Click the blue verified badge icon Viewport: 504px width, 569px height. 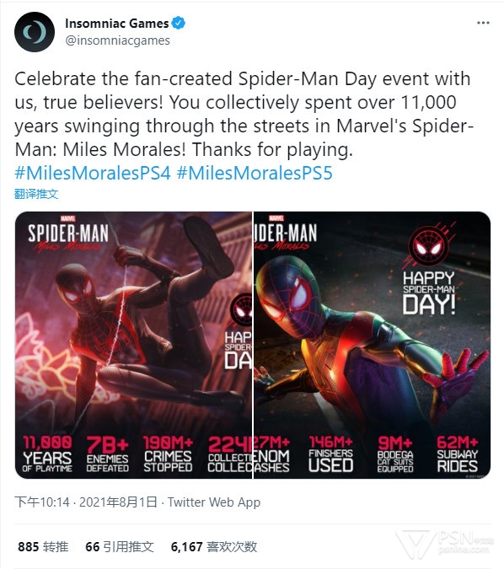click(178, 24)
